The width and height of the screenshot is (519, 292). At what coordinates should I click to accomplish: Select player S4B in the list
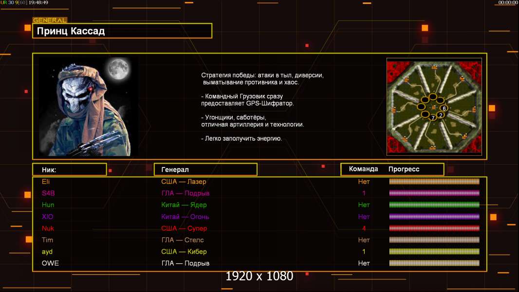click(49, 193)
